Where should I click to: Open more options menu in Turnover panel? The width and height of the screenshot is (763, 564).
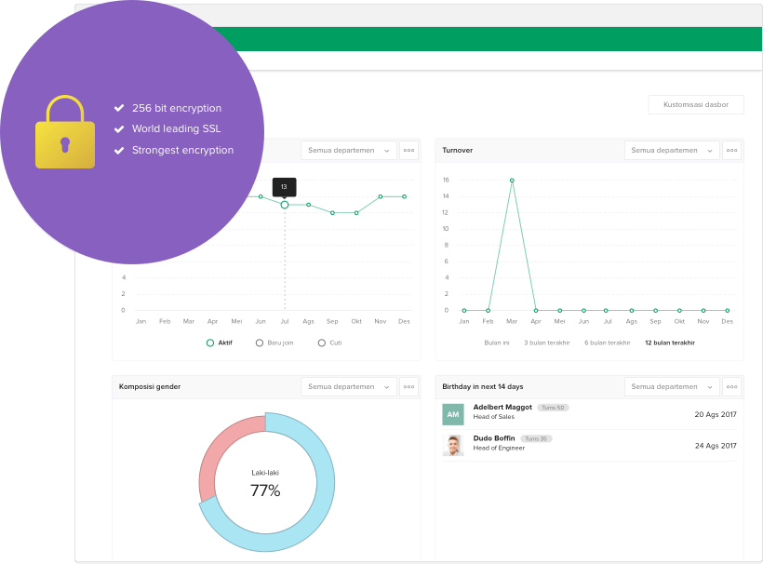tap(732, 151)
